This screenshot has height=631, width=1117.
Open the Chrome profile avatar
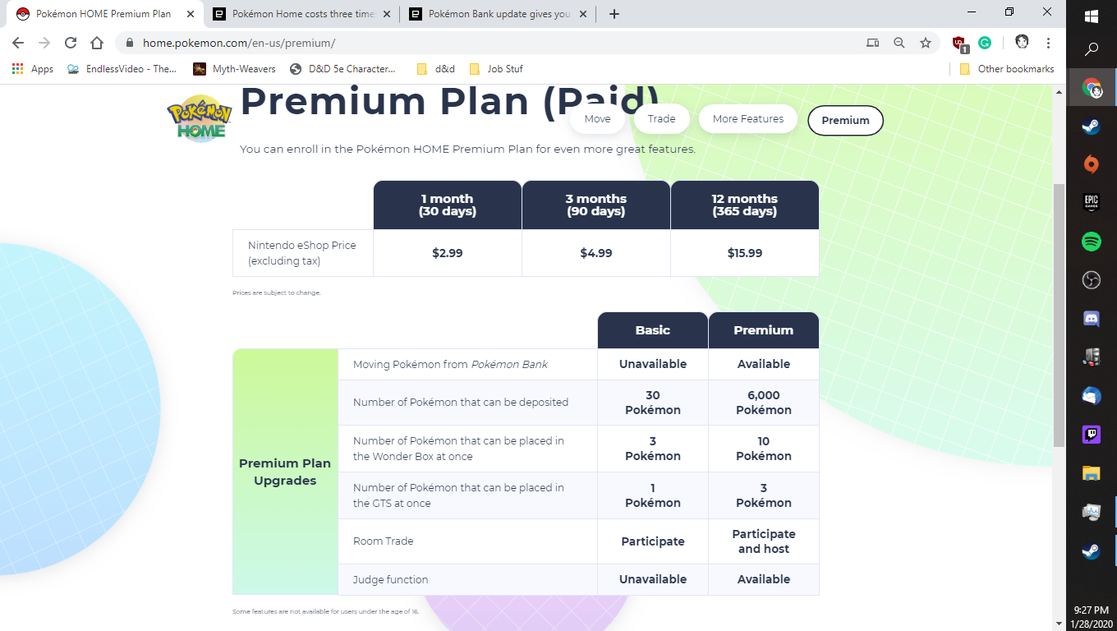1021,42
